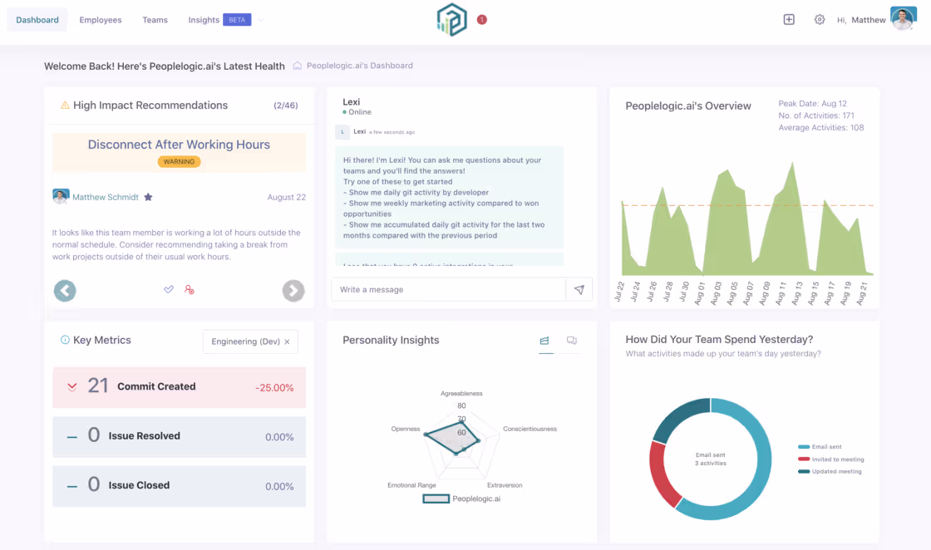Open the Peoplelogic logo in header
The width and height of the screenshot is (931, 550).
pos(452,20)
